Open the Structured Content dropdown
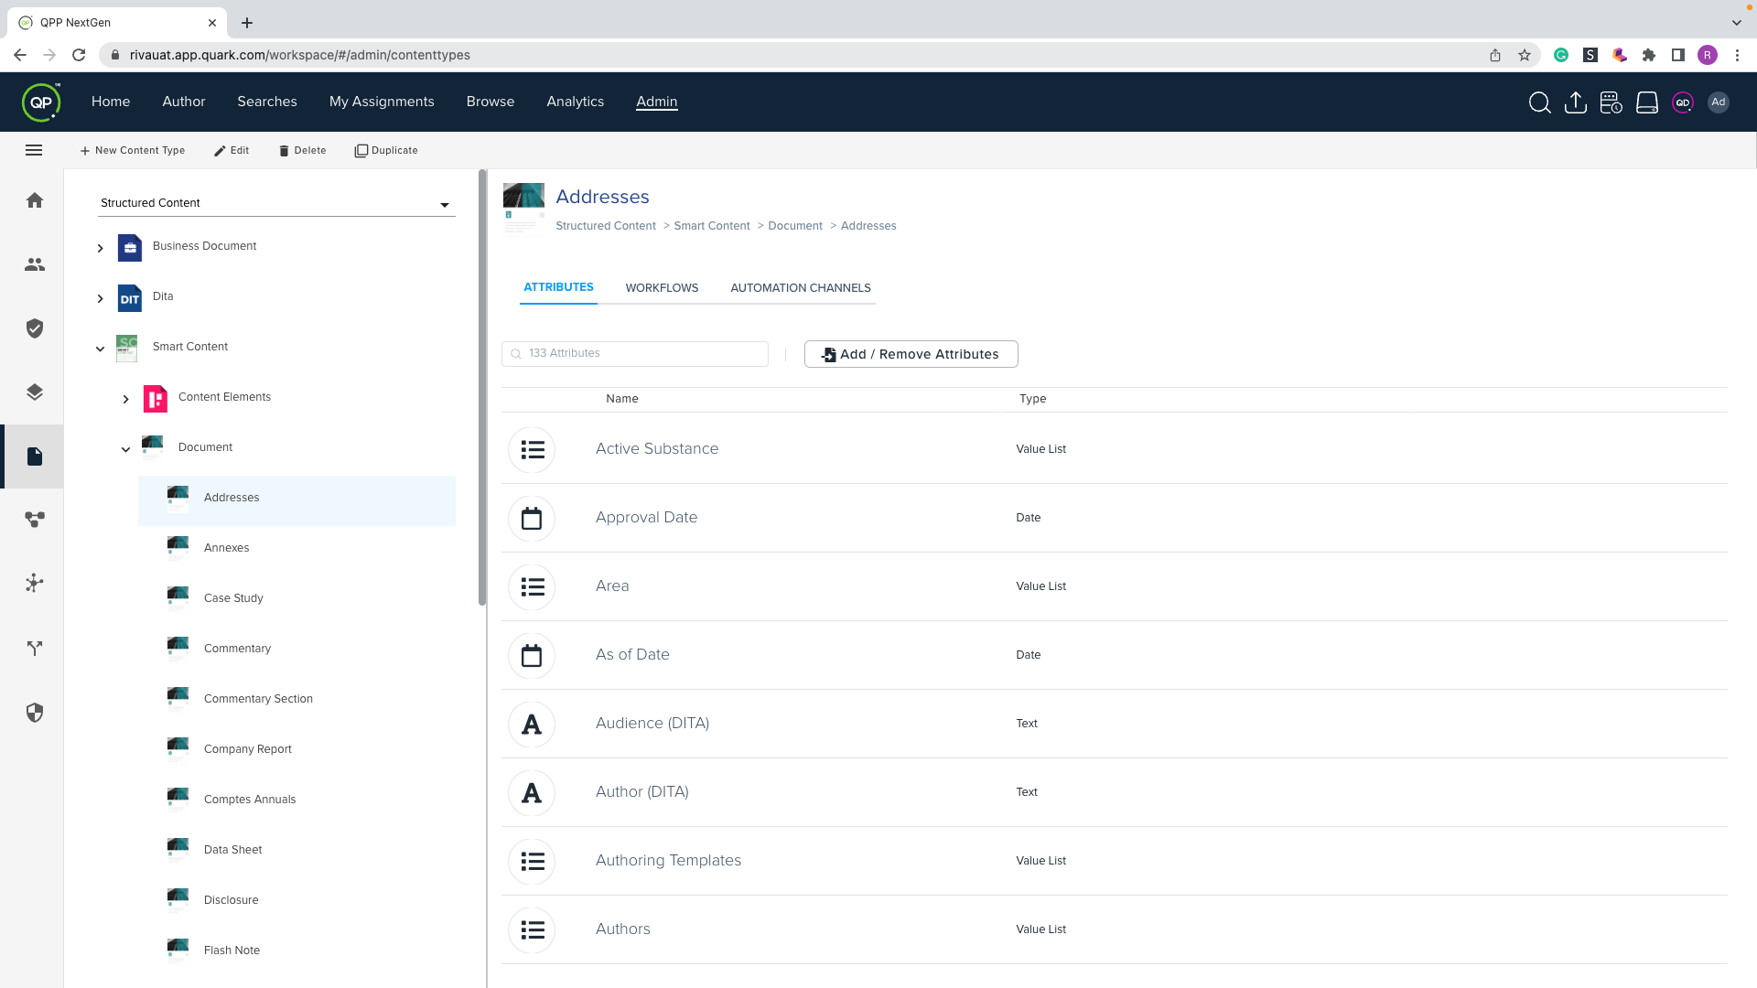Viewport: 1757px width, 988px height. [x=445, y=203]
